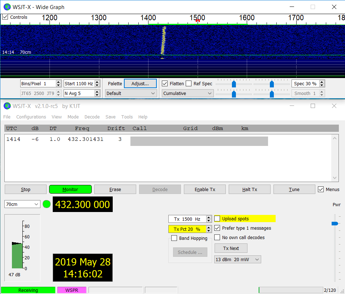Open the File menu
The height and width of the screenshot is (294, 345).
click(7, 117)
